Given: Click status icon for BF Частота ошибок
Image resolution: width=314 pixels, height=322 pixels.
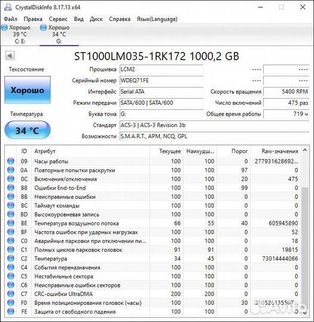Looking at the screenshot, I should (x=11, y=232).
